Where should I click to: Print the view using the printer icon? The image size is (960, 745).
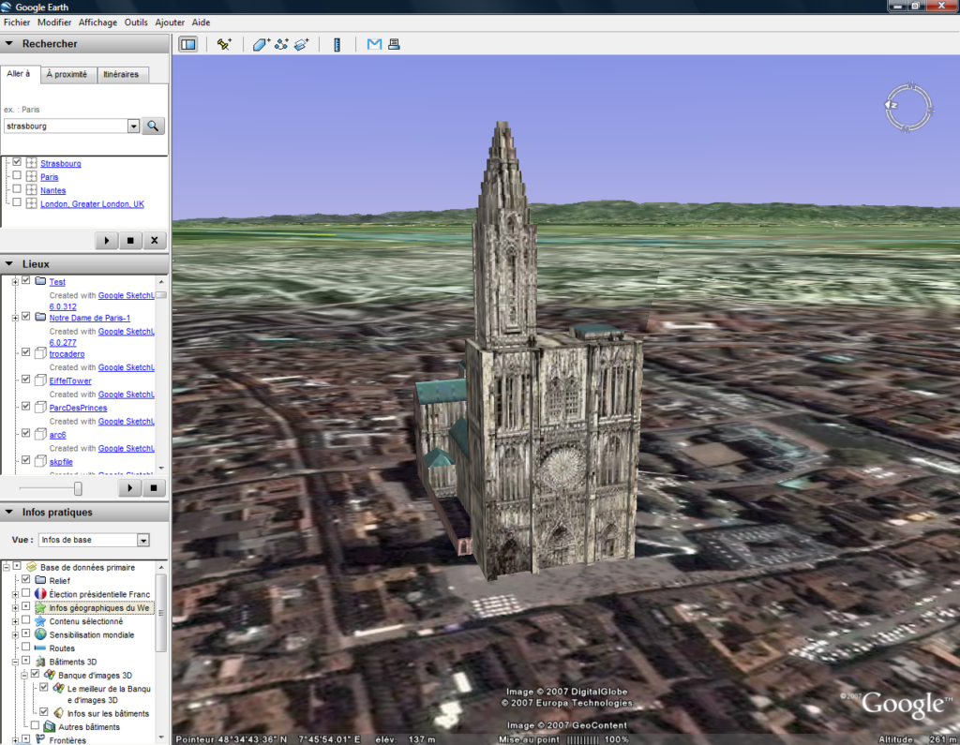[395, 44]
